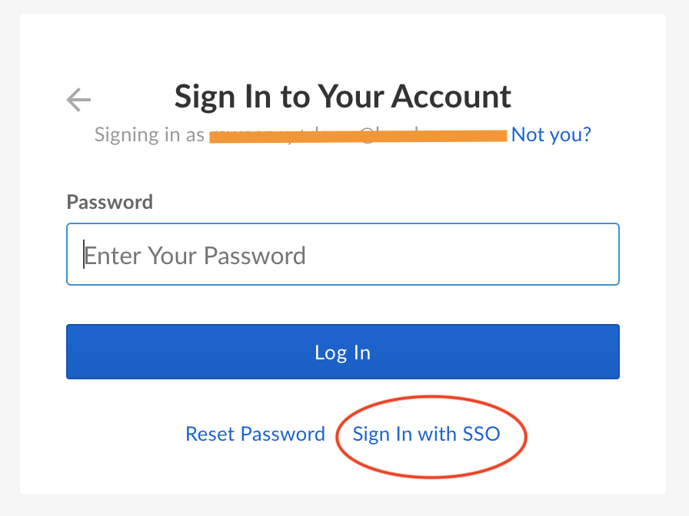Image resolution: width=689 pixels, height=516 pixels.
Task: Click the "Not you?" link
Action: [x=551, y=135]
